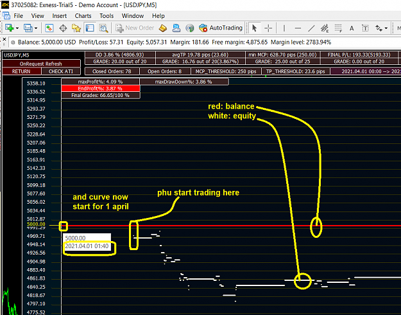Select the Trendline drawing tool
Viewport: 401px width, 315px height.
pos(311,28)
